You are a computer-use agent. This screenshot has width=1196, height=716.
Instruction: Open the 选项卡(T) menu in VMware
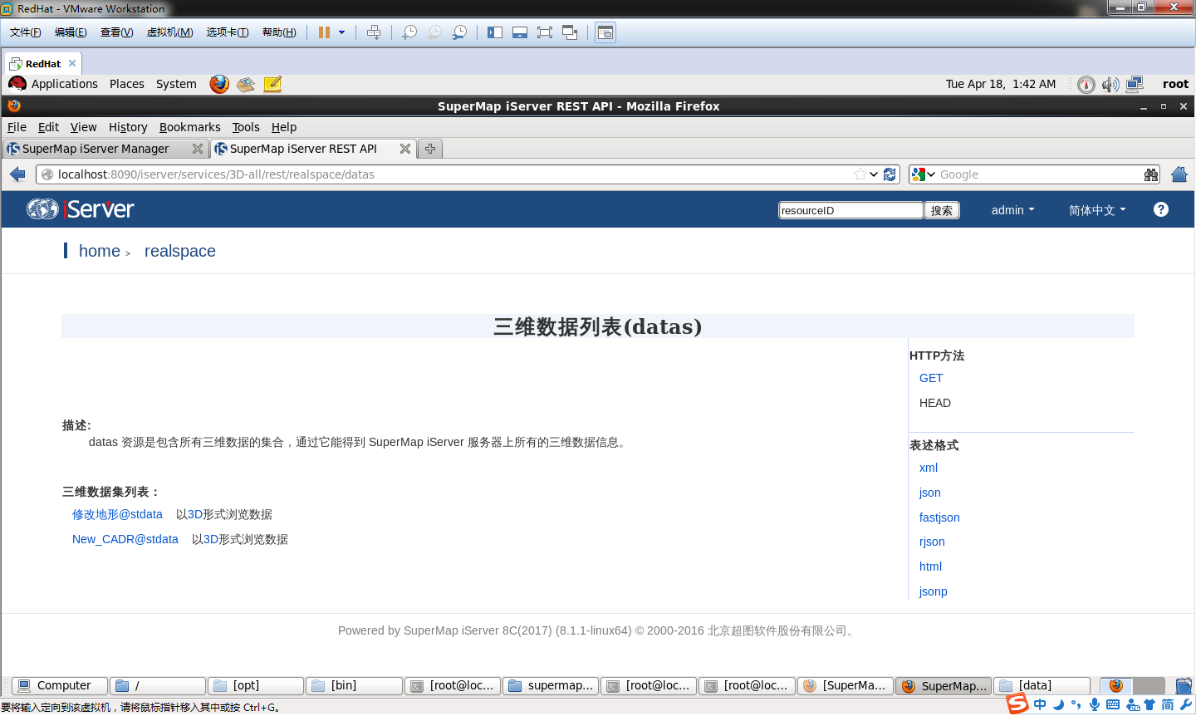click(x=228, y=32)
